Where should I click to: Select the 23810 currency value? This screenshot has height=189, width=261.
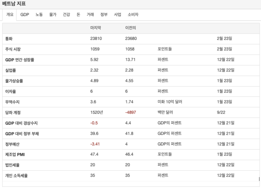tap(96, 38)
